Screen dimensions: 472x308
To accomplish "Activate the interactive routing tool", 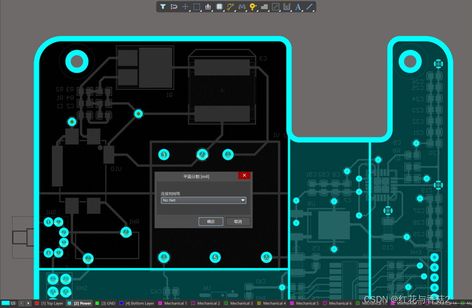I will (231, 7).
